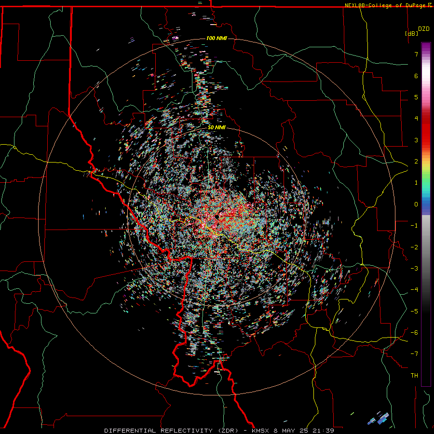
Task: Click the -6 value on the legend
Action: [414, 333]
